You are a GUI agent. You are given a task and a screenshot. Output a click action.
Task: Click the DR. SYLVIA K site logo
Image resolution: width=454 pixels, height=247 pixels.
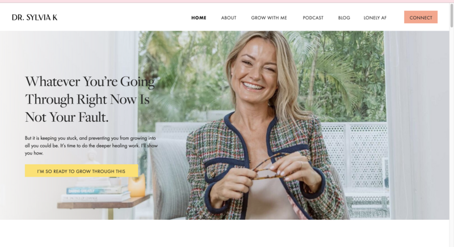(x=35, y=18)
